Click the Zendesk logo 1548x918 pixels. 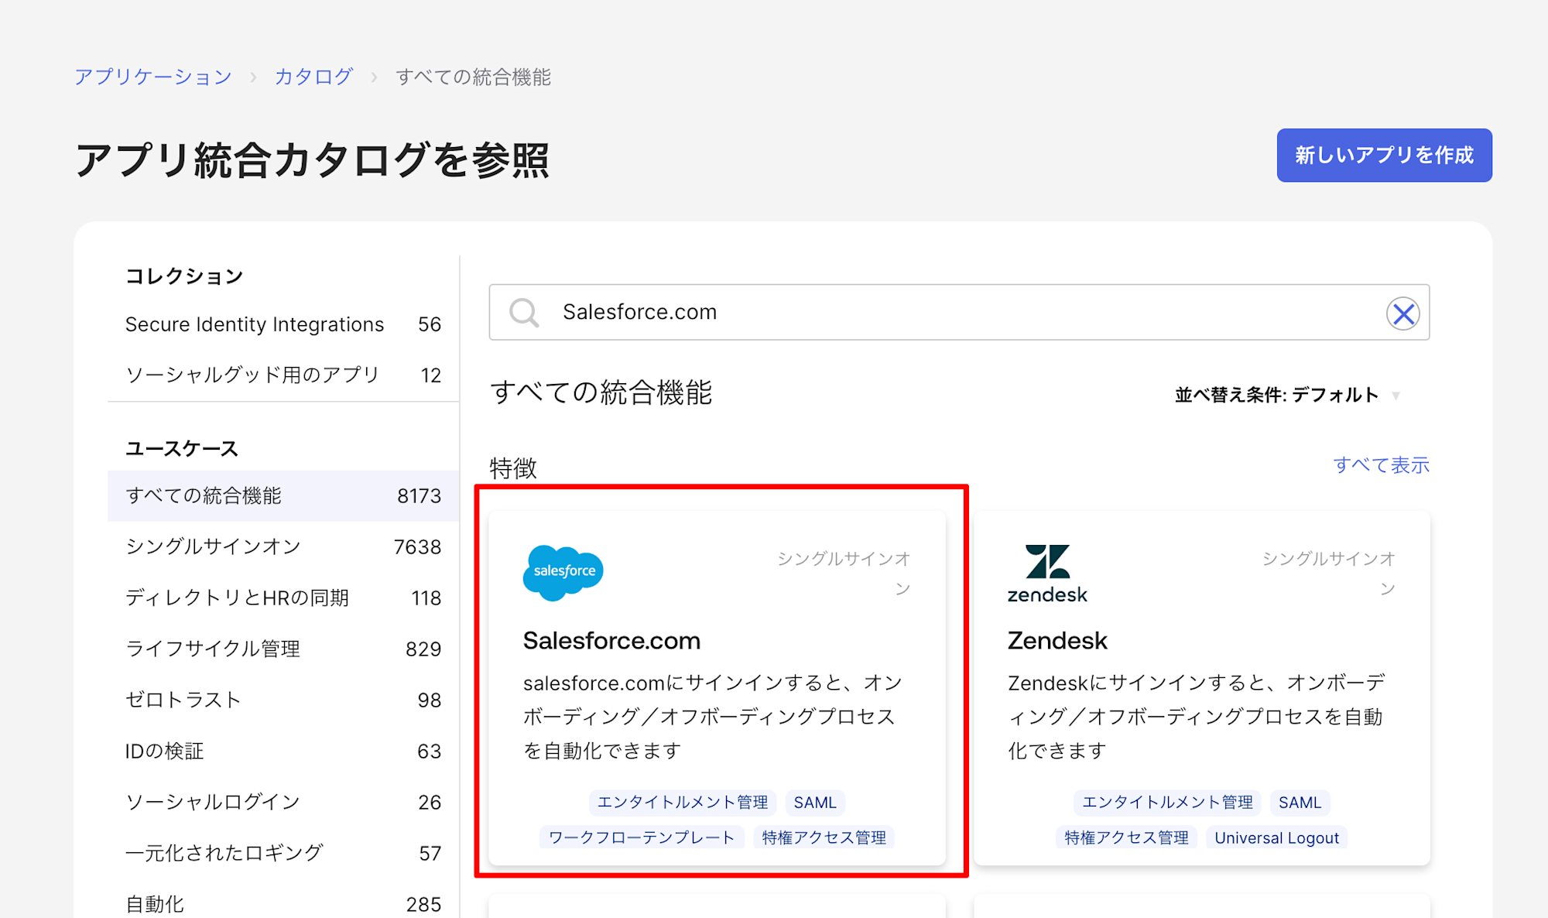[1047, 573]
